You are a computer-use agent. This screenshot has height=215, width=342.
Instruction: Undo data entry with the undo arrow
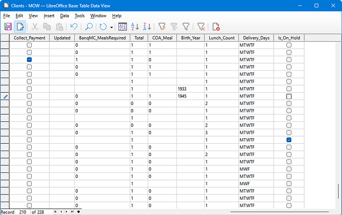74,27
